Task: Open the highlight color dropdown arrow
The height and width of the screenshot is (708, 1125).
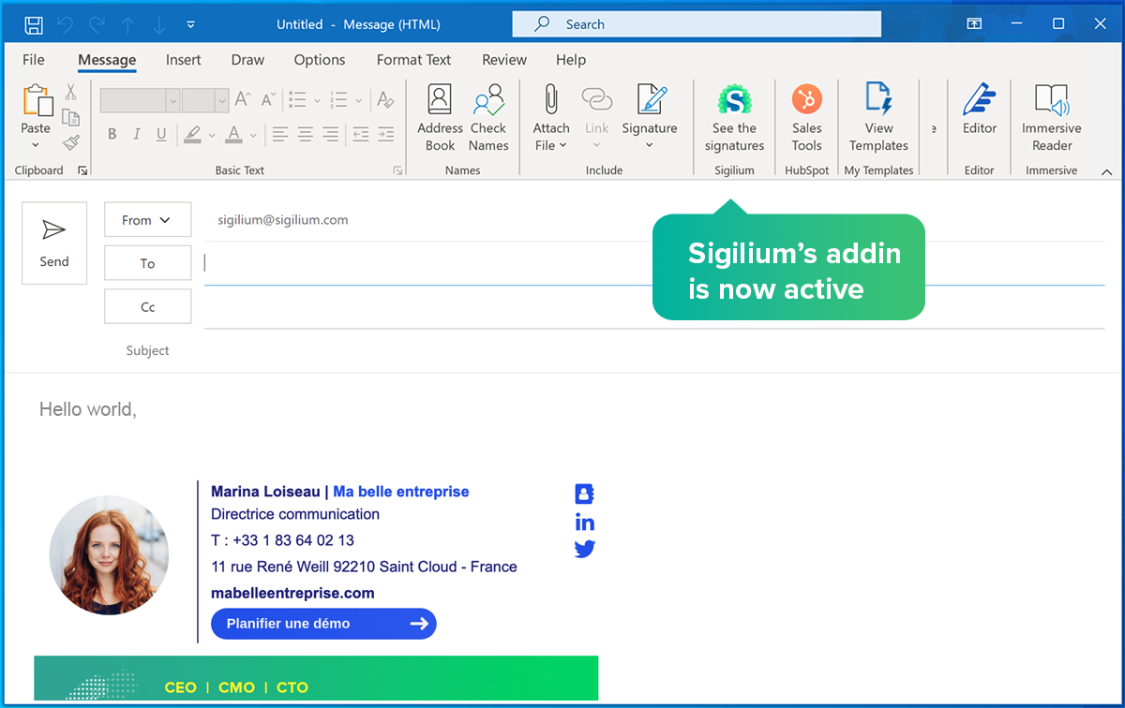Action: point(211,136)
